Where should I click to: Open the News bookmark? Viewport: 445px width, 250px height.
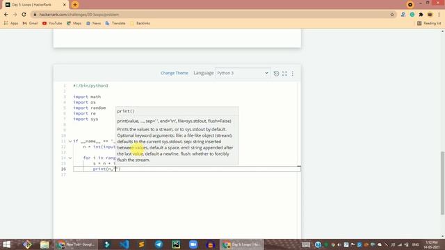(93, 23)
